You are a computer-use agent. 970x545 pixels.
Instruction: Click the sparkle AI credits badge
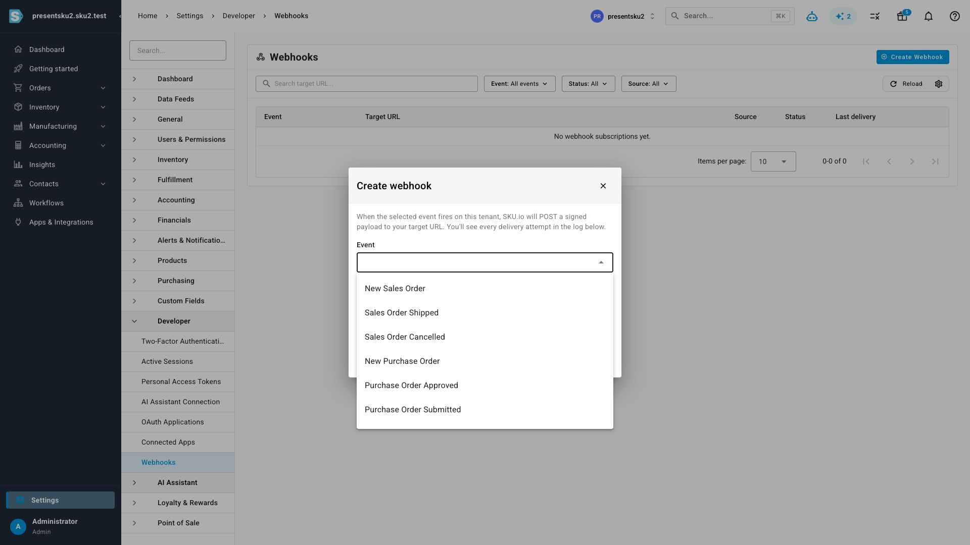pyautogui.click(x=843, y=16)
